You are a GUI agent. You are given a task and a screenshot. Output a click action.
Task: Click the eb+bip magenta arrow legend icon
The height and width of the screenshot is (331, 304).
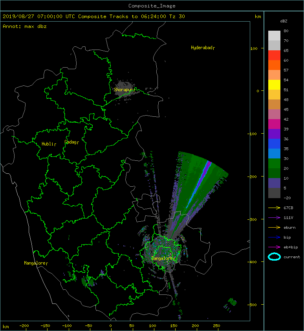274,247
